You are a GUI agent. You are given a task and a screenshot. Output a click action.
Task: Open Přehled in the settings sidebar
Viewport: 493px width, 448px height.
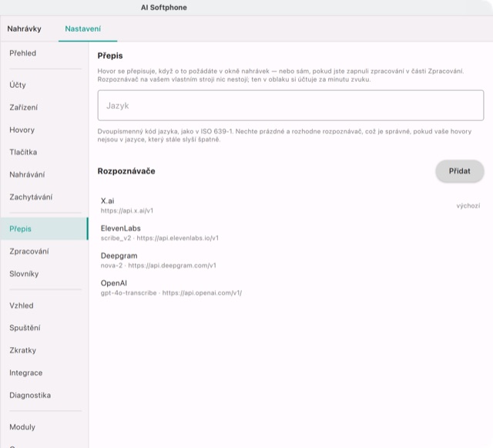pyautogui.click(x=44, y=53)
